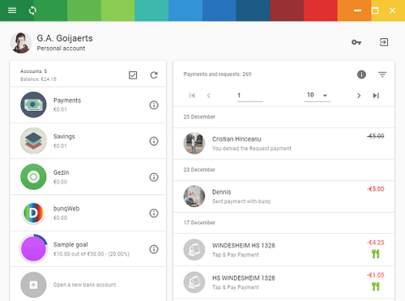Select the Savings account avatar
This screenshot has height=301, width=405.
coord(33,141)
